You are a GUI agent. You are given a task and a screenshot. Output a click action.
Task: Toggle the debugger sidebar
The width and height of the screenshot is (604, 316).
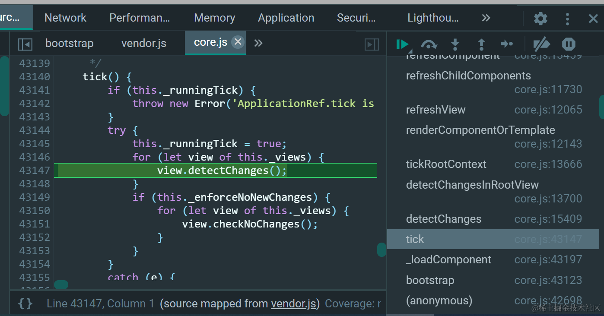click(372, 44)
